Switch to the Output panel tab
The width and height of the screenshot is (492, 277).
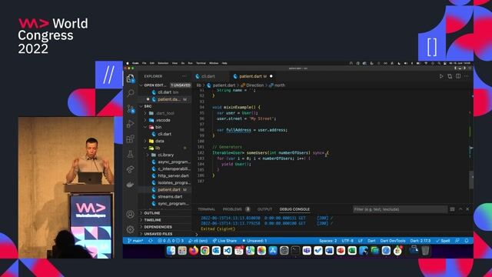(264, 209)
